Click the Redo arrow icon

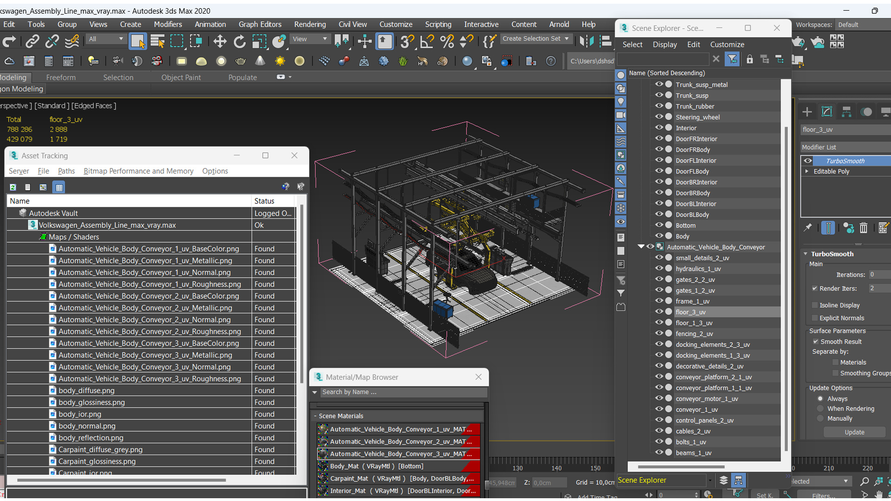(9, 42)
